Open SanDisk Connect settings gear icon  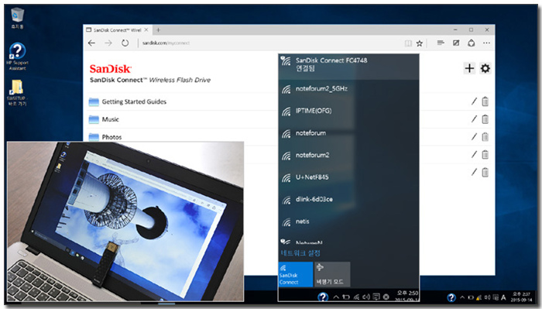point(485,68)
